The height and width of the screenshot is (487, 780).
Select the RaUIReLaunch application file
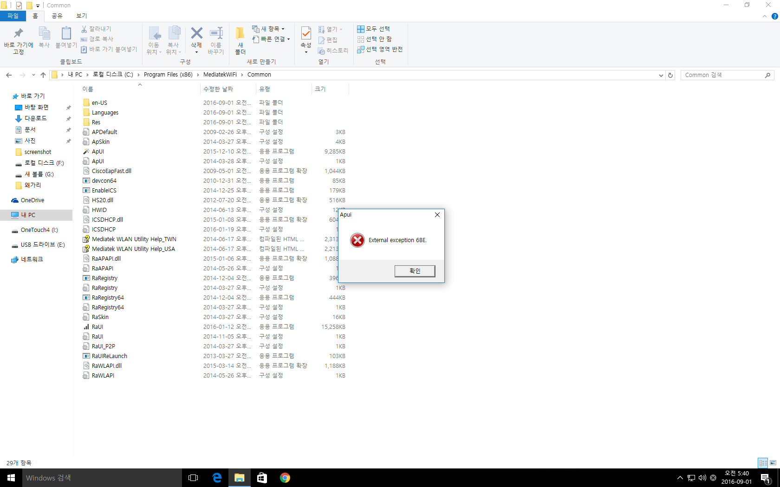(x=109, y=356)
